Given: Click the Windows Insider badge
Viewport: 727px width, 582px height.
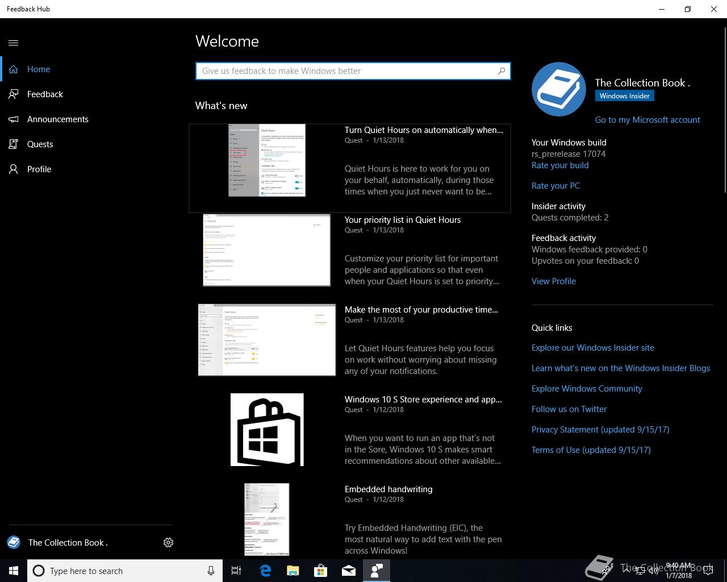Looking at the screenshot, I should 625,96.
